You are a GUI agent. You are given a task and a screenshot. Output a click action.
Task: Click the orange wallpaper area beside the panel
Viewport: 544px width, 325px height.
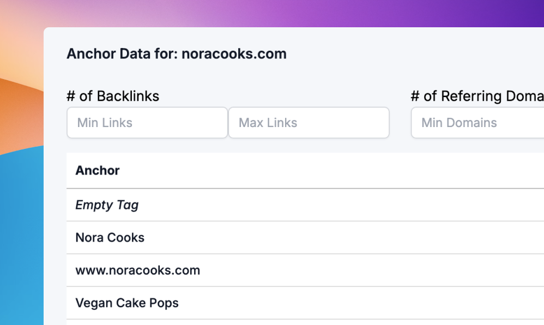click(x=22, y=109)
